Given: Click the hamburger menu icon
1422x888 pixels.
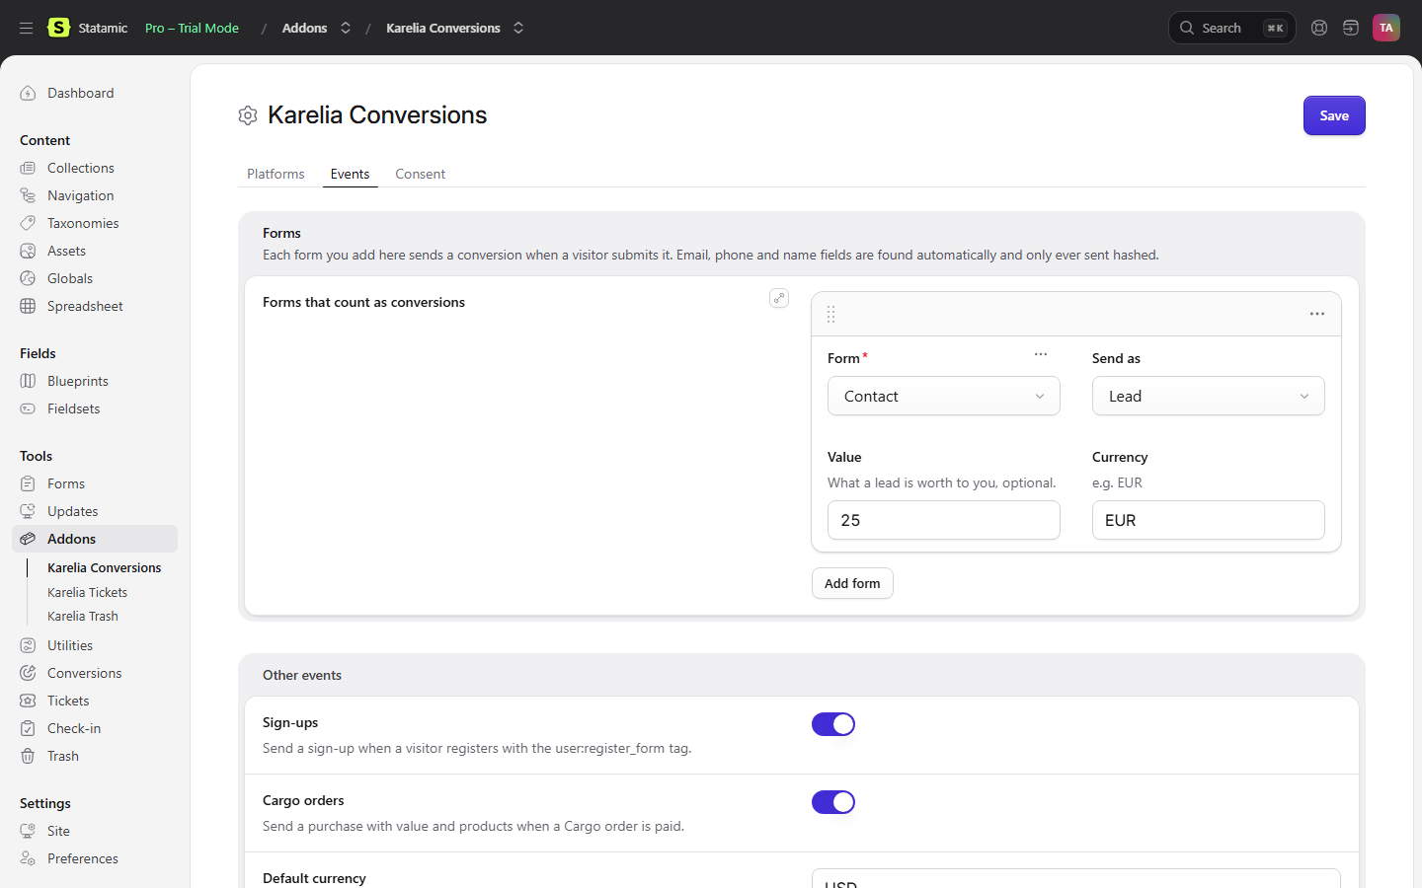Looking at the screenshot, I should coord(26,28).
